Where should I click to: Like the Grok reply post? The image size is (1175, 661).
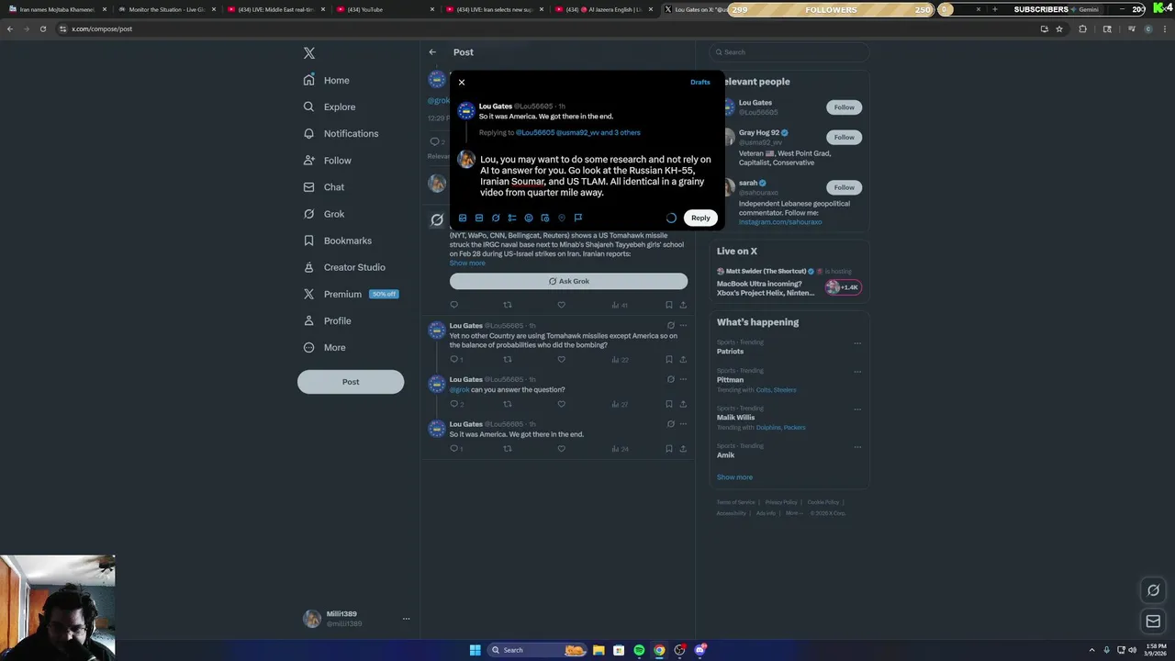coord(561,305)
